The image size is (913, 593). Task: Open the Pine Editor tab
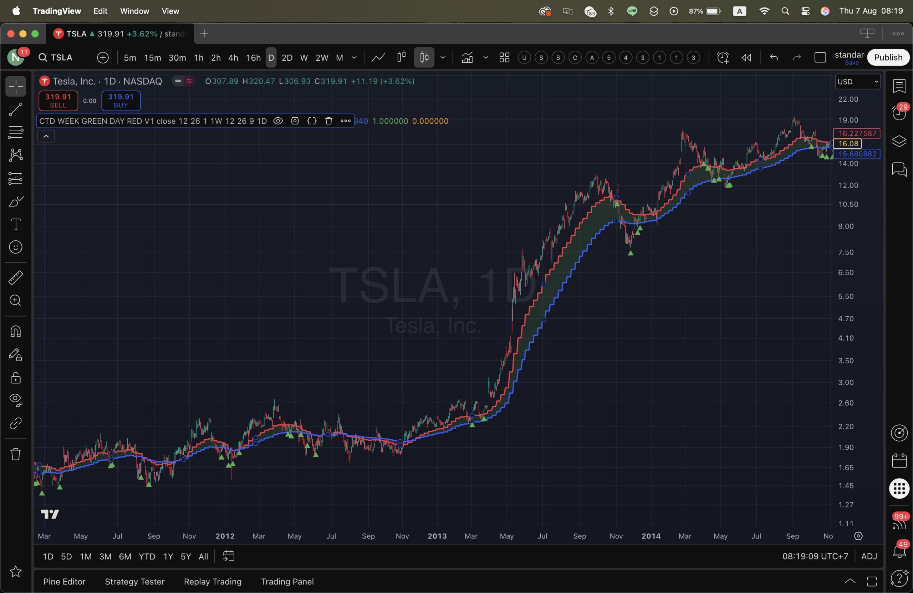point(64,582)
